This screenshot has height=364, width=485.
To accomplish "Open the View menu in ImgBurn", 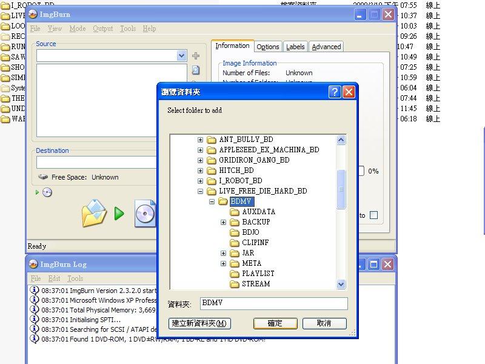I will [x=55, y=29].
